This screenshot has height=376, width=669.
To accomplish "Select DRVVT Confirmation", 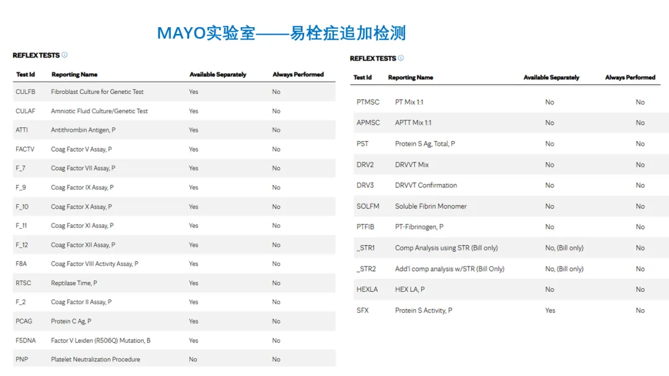I will tap(426, 186).
